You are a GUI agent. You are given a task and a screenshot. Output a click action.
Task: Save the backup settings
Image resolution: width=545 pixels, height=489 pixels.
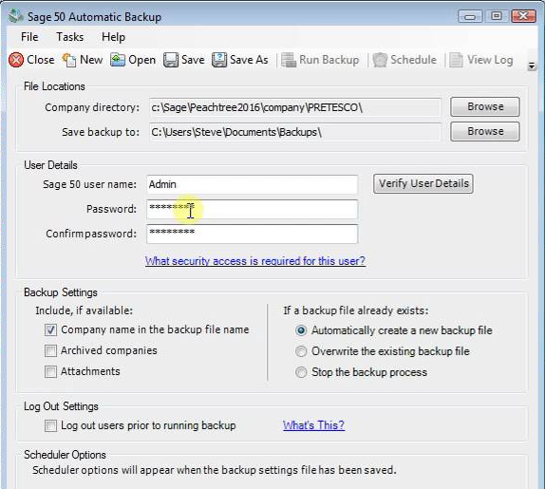[x=184, y=60]
